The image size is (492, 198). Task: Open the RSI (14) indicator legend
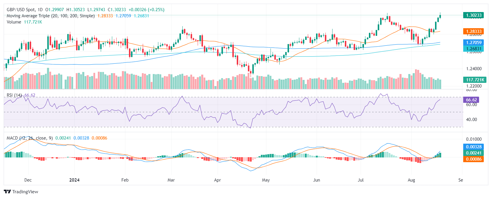coord(14,95)
